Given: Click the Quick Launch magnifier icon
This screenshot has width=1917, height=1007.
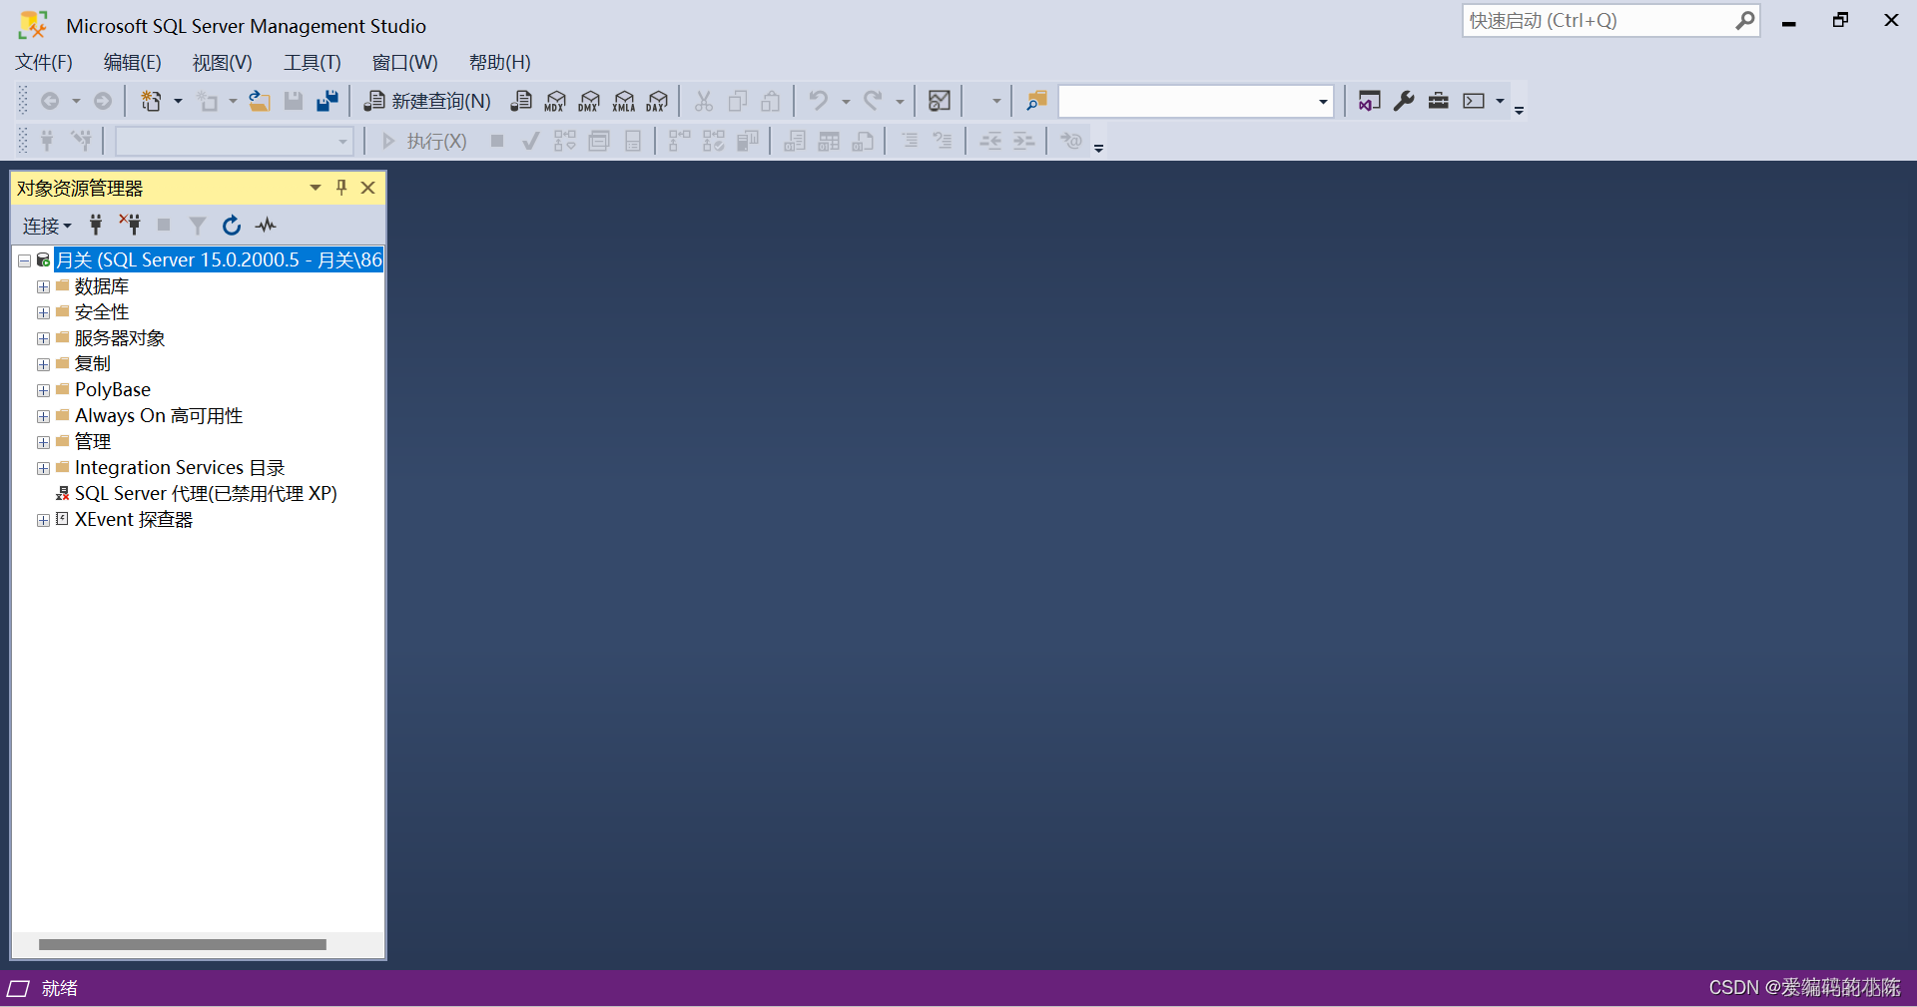Looking at the screenshot, I should pos(1744,20).
